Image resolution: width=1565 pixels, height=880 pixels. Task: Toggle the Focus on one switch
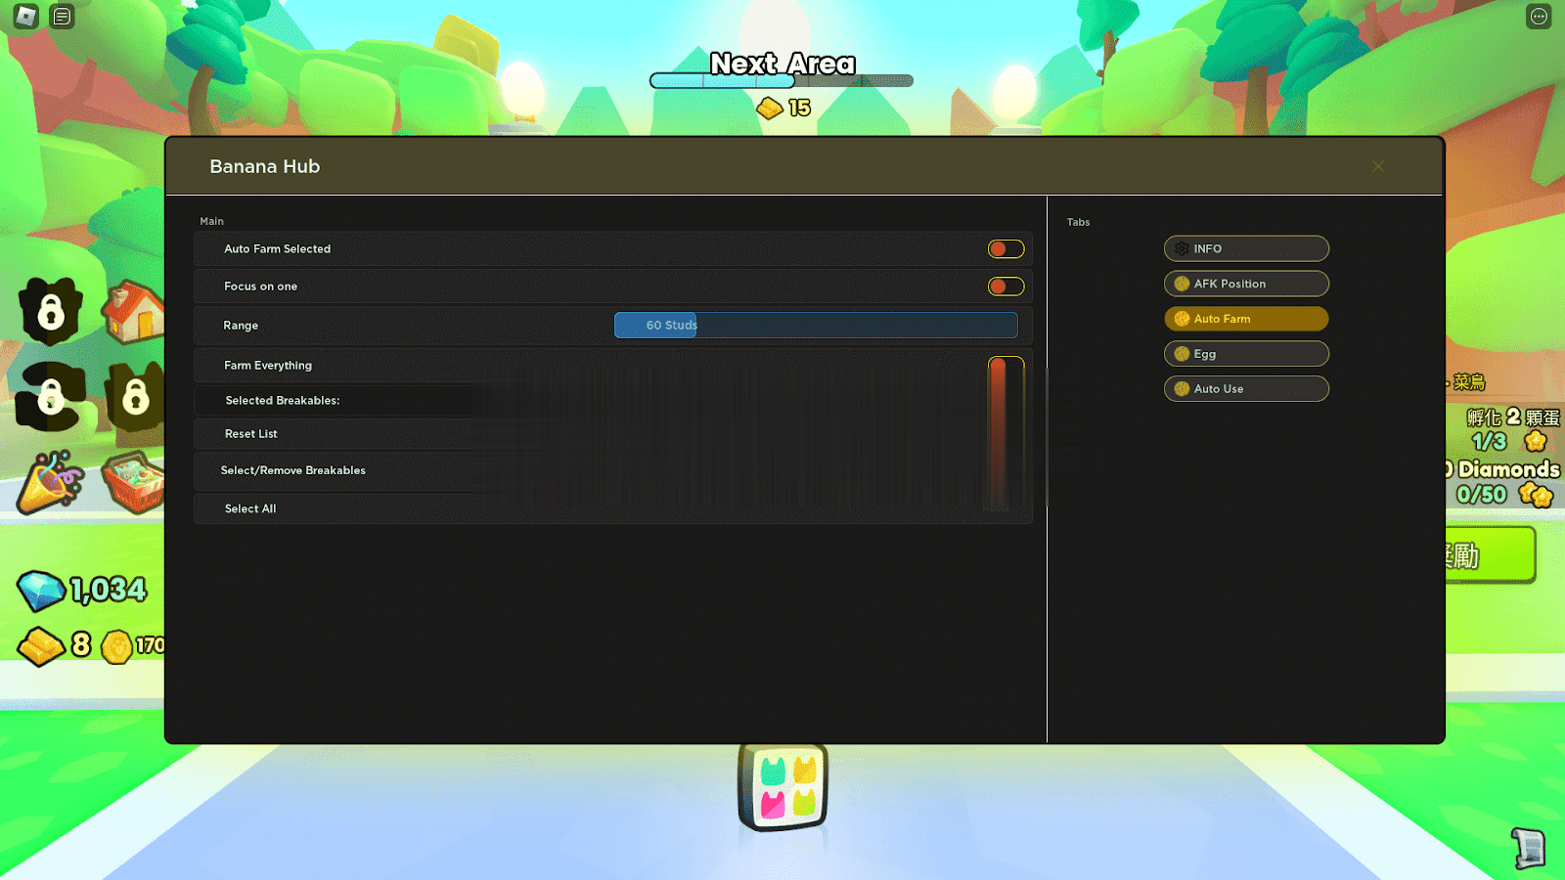coord(1006,286)
